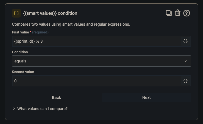Image resolution: width=203 pixels, height=124 pixels.
Task: Delete the condition with the trash icon
Action: [178, 13]
